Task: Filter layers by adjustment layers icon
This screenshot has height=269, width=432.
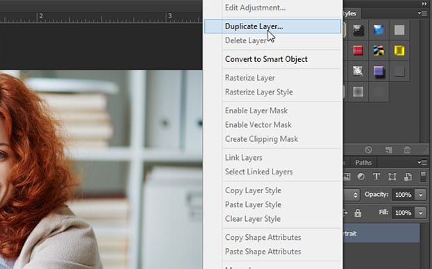Action: click(361, 177)
